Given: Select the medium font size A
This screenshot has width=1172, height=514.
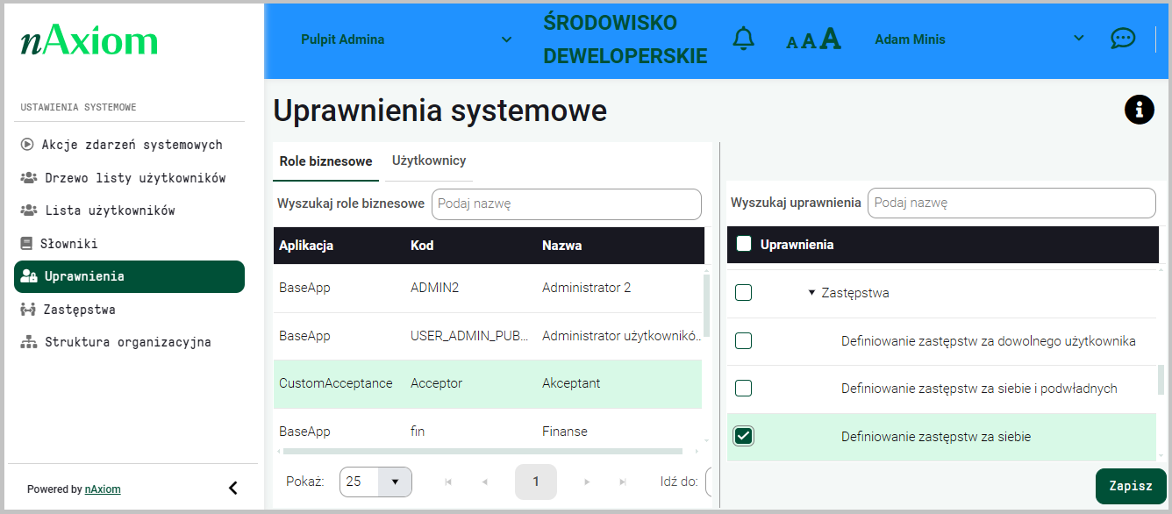Looking at the screenshot, I should 809,41.
